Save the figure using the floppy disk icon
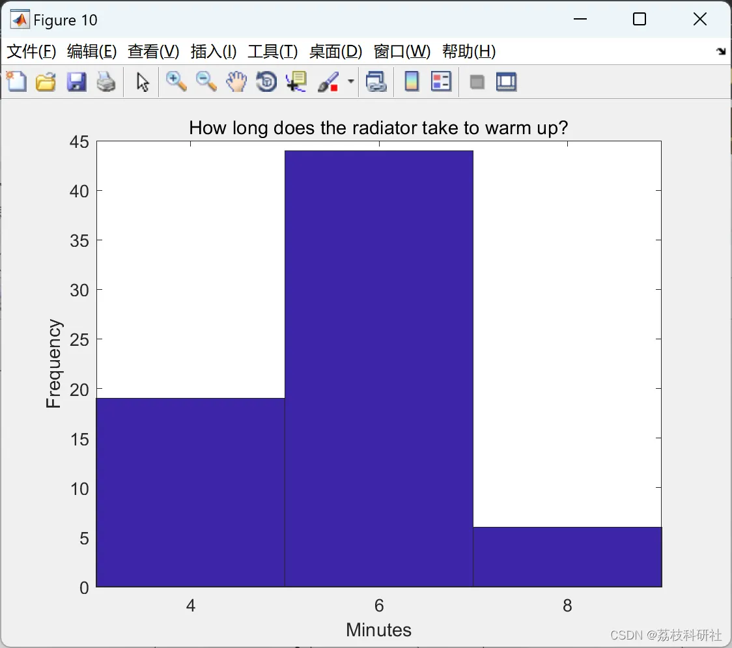 click(x=76, y=81)
